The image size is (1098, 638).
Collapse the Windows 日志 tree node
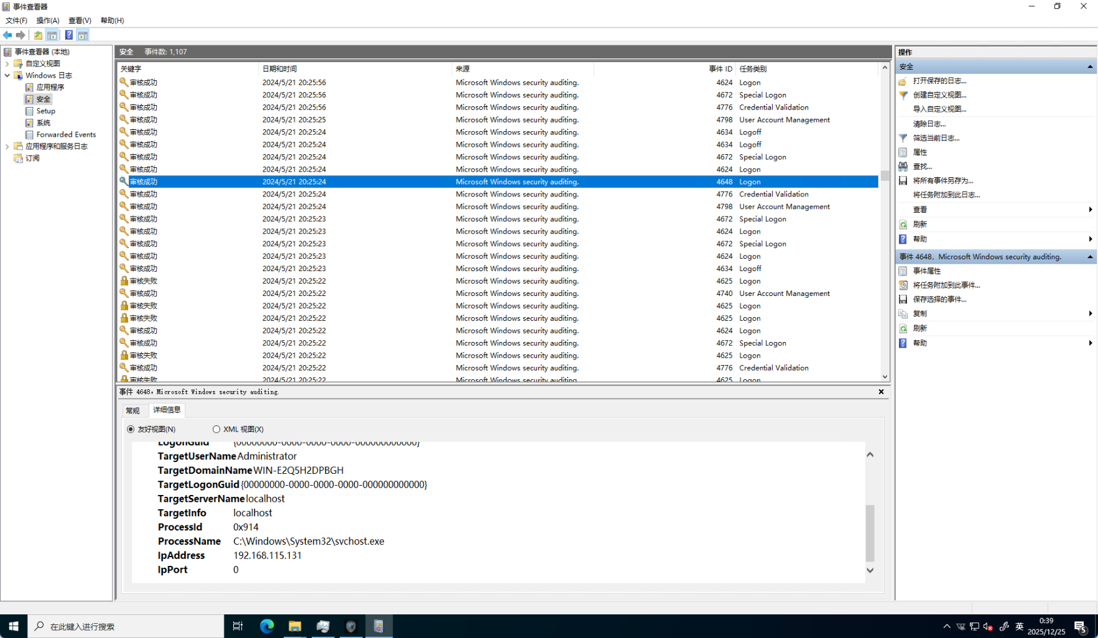7,75
